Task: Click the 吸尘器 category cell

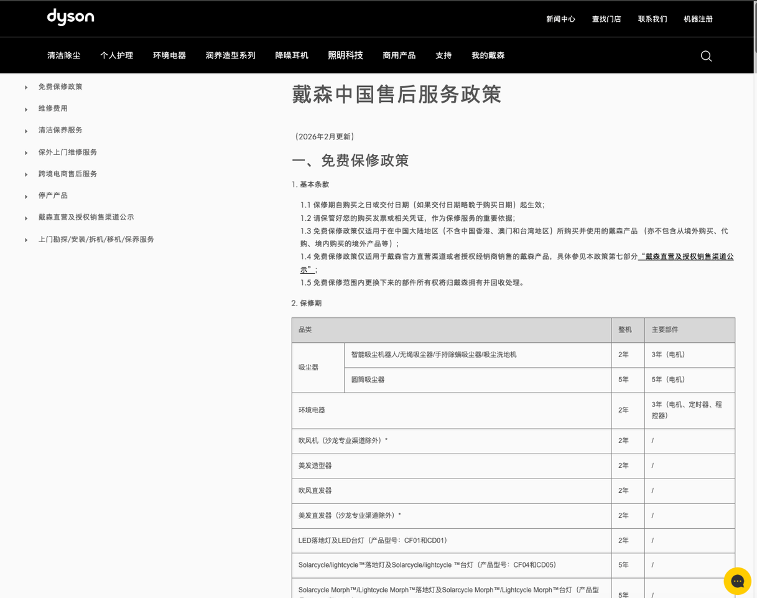Action: [318, 367]
